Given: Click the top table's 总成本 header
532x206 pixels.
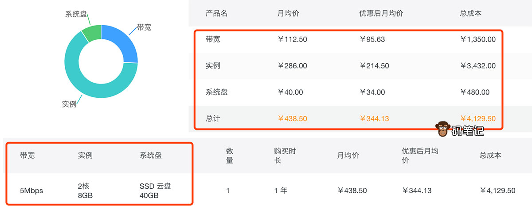Looking at the screenshot, I should [471, 13].
